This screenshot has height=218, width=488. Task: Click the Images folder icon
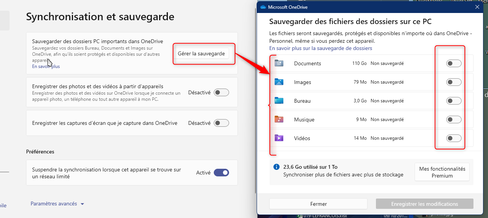tap(279, 82)
